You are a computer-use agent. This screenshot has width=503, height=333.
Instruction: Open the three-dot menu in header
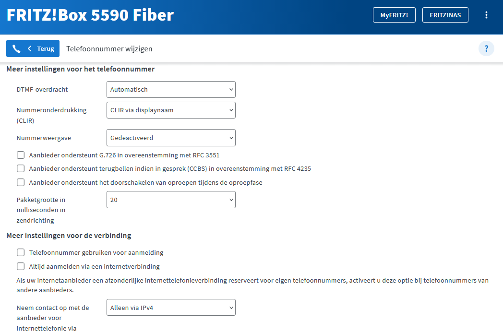pos(486,15)
